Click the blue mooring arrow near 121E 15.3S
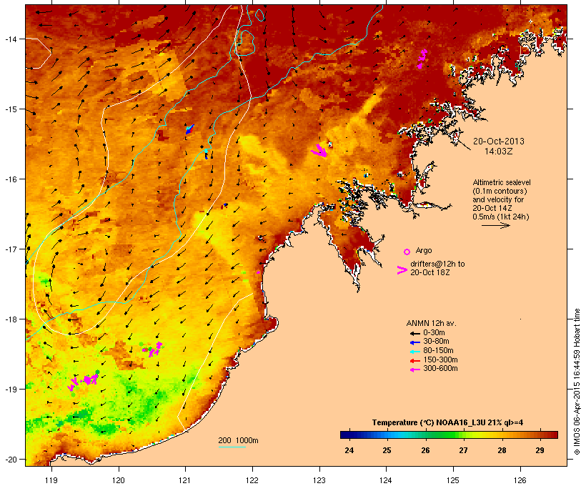This screenshot has width=586, height=486. click(x=190, y=129)
